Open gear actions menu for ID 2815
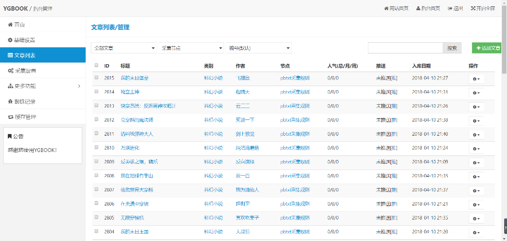Image resolution: width=507 pixels, height=241 pixels. tap(476, 79)
